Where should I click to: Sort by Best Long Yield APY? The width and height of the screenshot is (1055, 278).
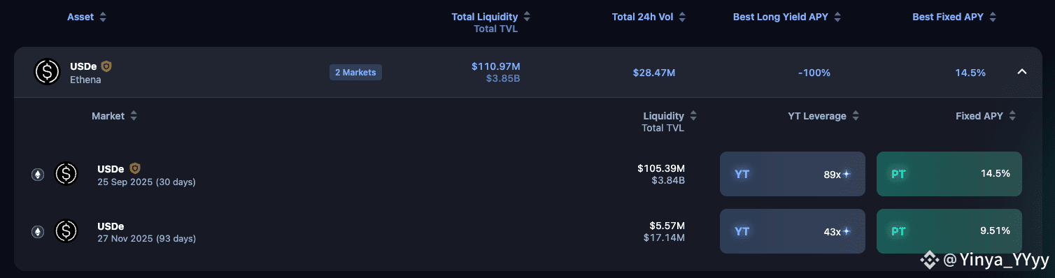pos(787,17)
